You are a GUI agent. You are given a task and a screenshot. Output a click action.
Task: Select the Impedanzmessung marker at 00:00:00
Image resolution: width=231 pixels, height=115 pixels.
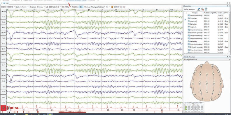pos(206,15)
